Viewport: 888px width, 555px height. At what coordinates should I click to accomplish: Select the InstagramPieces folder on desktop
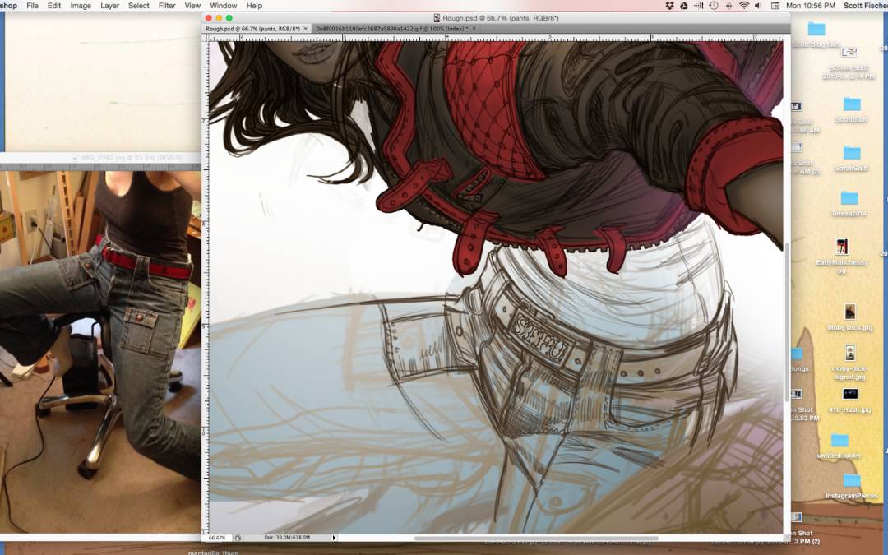[851, 487]
